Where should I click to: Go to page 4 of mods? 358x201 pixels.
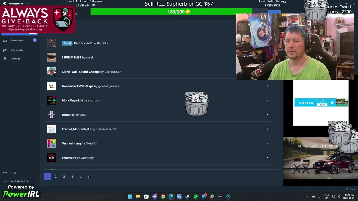[x=72, y=176]
